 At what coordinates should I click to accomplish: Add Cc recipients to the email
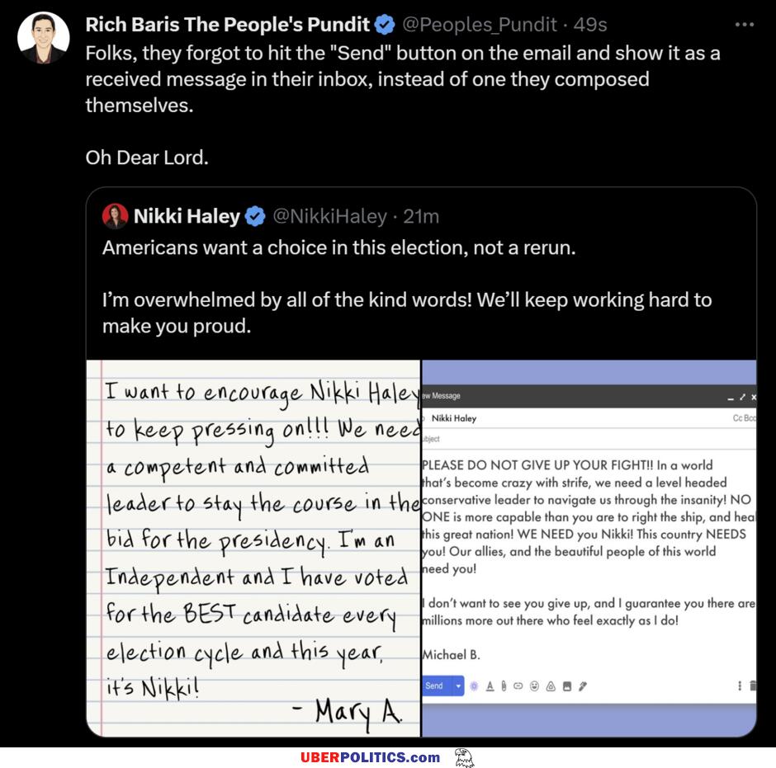[737, 418]
